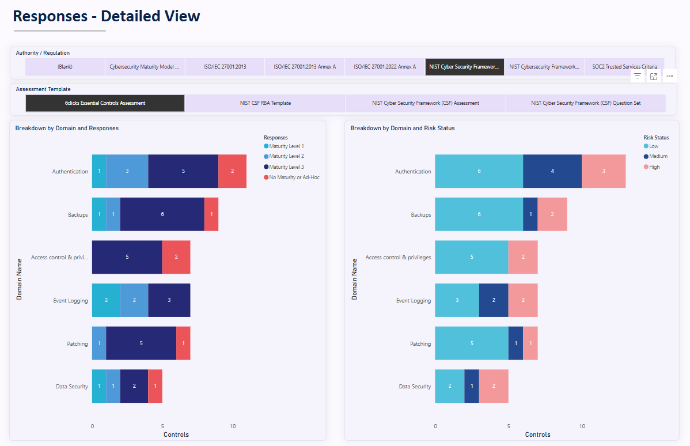The width and height of the screenshot is (690, 446).
Task: Select the SOC2 Trusted Services Criteria filter
Action: 624,67
